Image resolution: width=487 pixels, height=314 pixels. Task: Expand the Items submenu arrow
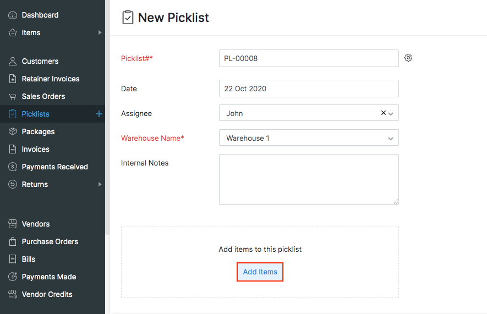tap(100, 32)
